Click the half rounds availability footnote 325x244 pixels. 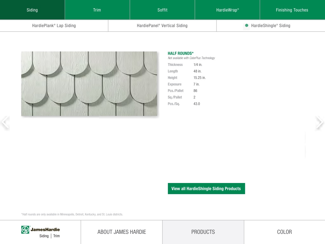(72, 214)
